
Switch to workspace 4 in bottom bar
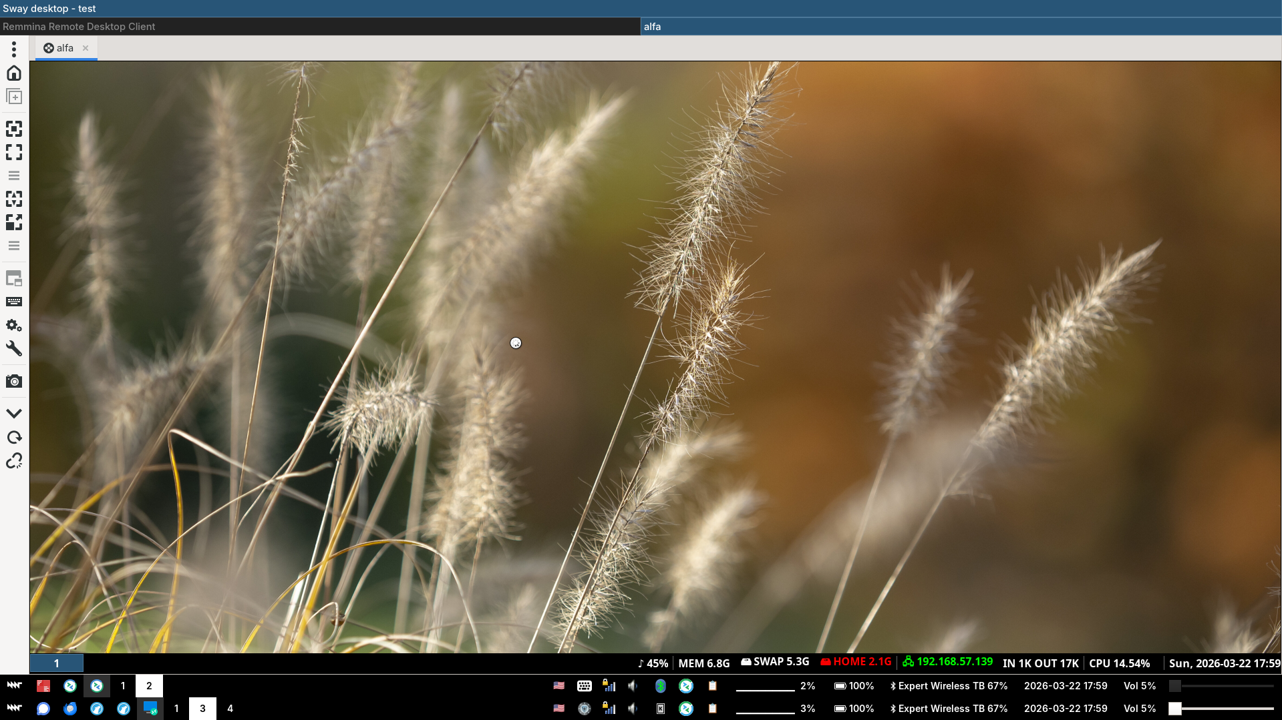point(230,709)
